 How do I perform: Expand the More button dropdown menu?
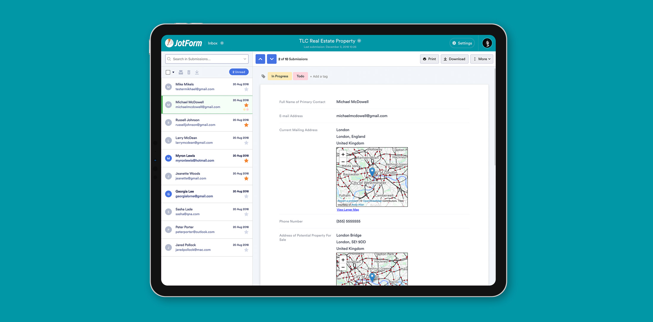point(482,59)
